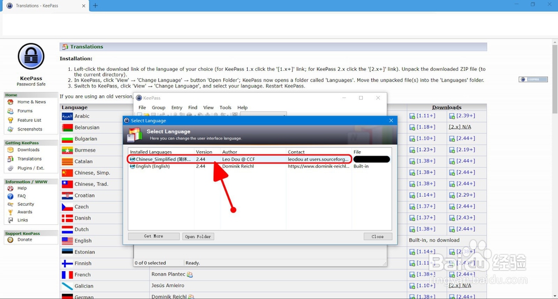Click the Catalan flag icon
Viewport: 558px width, 299px height.
pos(68,162)
